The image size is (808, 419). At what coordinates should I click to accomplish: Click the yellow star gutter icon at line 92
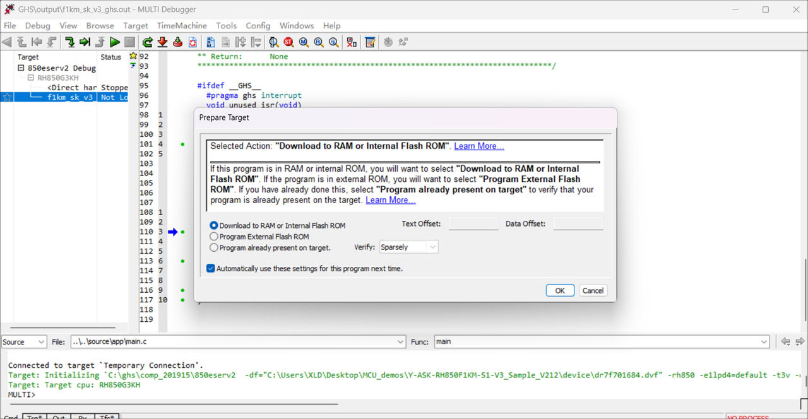tap(133, 56)
